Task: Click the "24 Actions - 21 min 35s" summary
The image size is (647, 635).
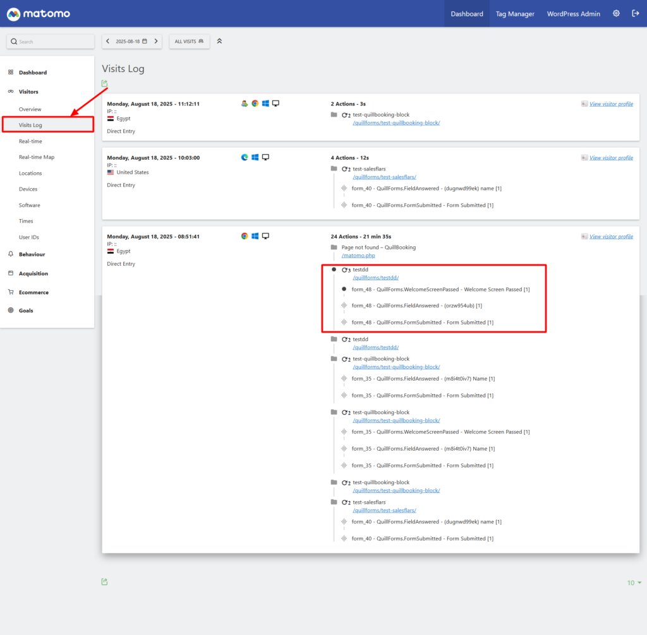Action: pos(361,237)
